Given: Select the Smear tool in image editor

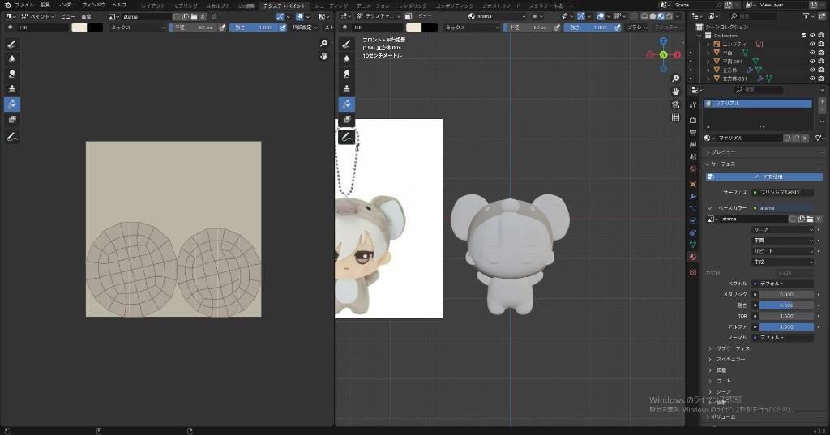Looking at the screenshot, I should click(12, 74).
